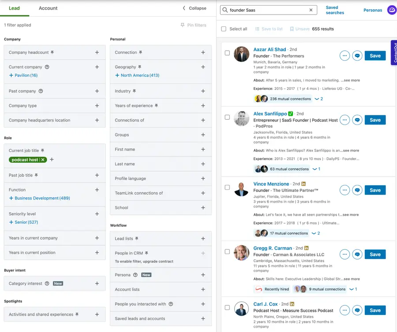Click inside the search input field
The height and width of the screenshot is (332, 397).
coord(265,9)
